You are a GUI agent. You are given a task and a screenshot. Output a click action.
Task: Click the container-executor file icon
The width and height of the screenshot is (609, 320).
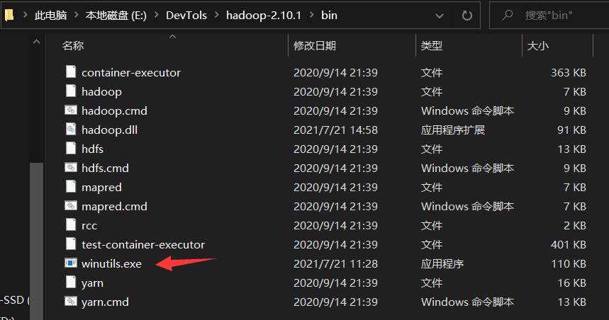pyautogui.click(x=70, y=72)
